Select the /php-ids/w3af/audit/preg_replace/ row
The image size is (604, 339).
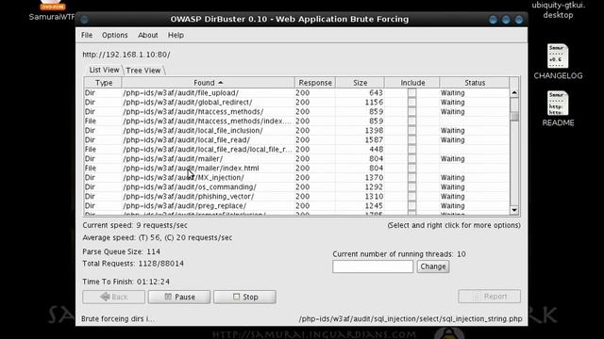296,206
